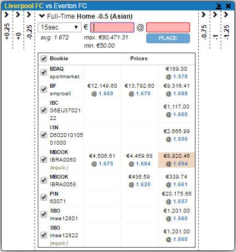Click the max. €80,471.31 text
Viewport: 236px width, 252px height.
106,37
